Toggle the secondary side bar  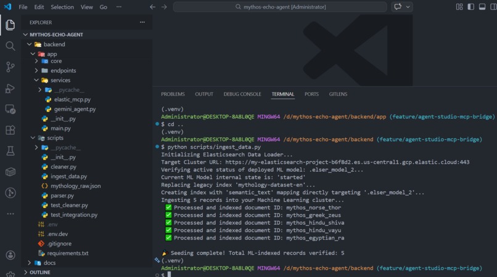(493, 7)
